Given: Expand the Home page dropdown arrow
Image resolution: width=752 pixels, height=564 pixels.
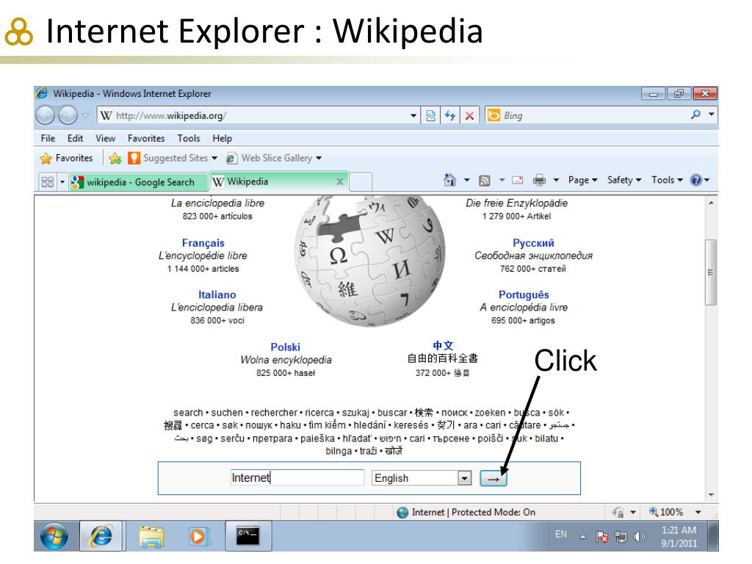Looking at the screenshot, I should click(x=466, y=181).
